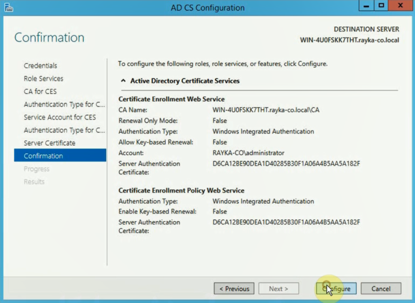Viewport: 415px width, 303px height.
Task: Click the Account: label
Action: click(x=131, y=153)
